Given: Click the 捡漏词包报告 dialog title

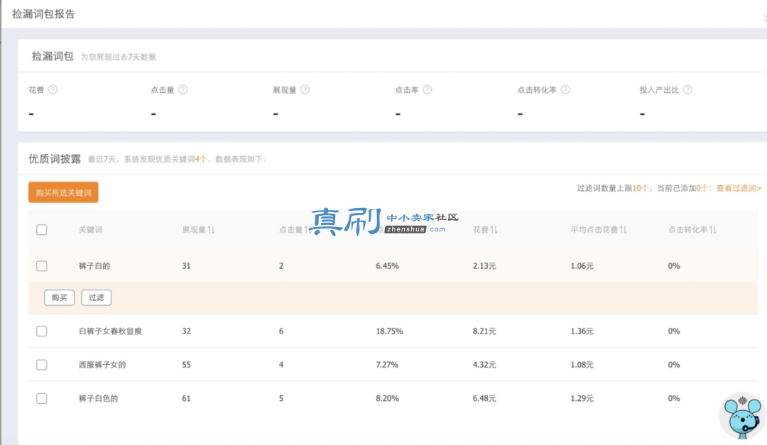Looking at the screenshot, I should [x=43, y=14].
